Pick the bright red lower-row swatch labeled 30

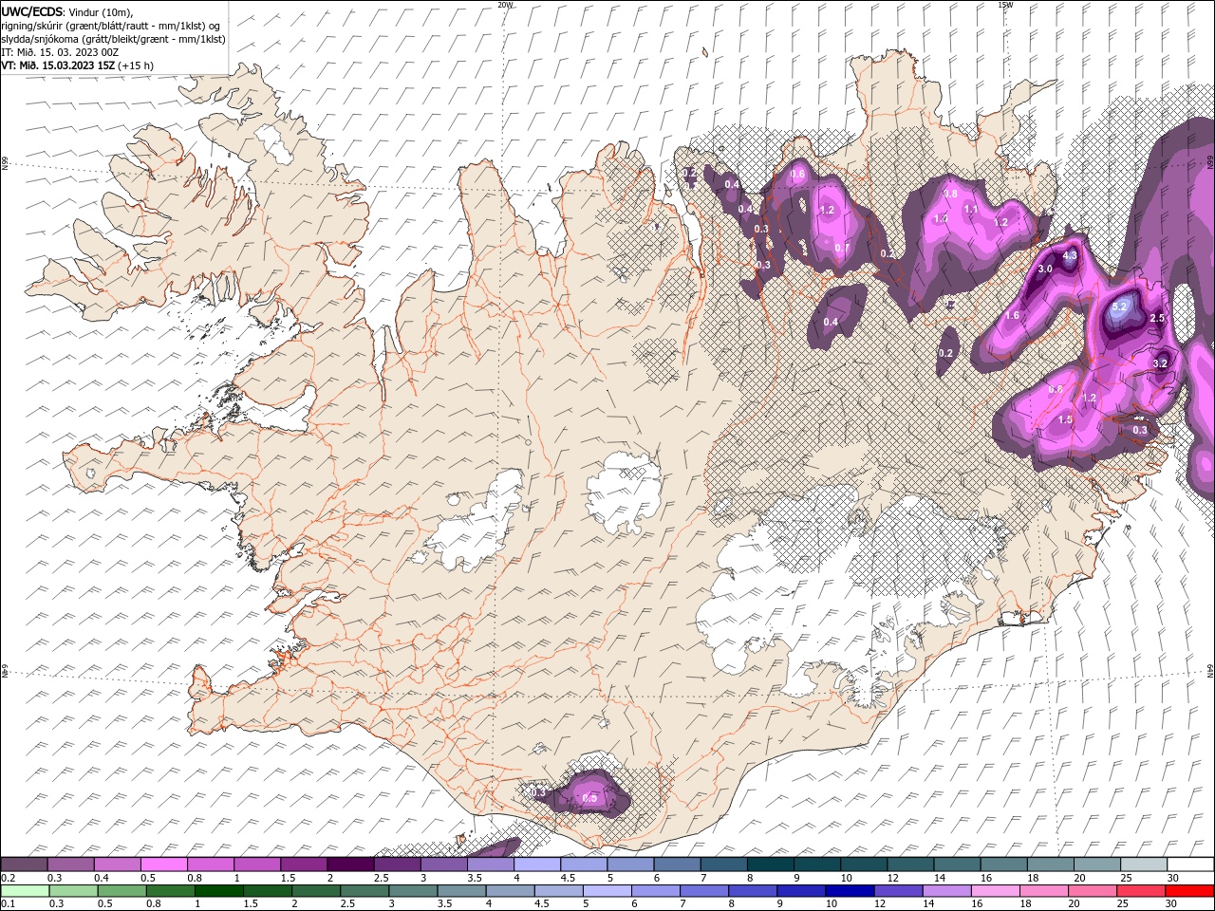[1189, 891]
